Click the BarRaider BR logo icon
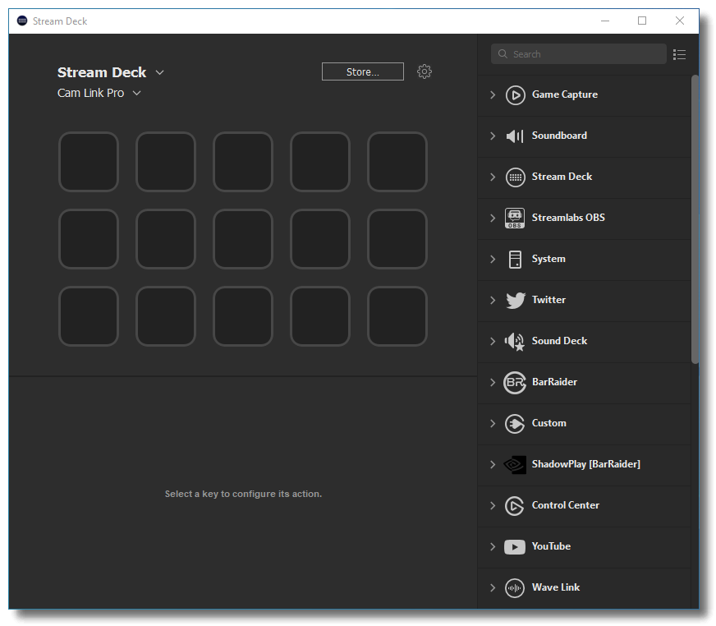This screenshot has width=716, height=626. (x=515, y=383)
